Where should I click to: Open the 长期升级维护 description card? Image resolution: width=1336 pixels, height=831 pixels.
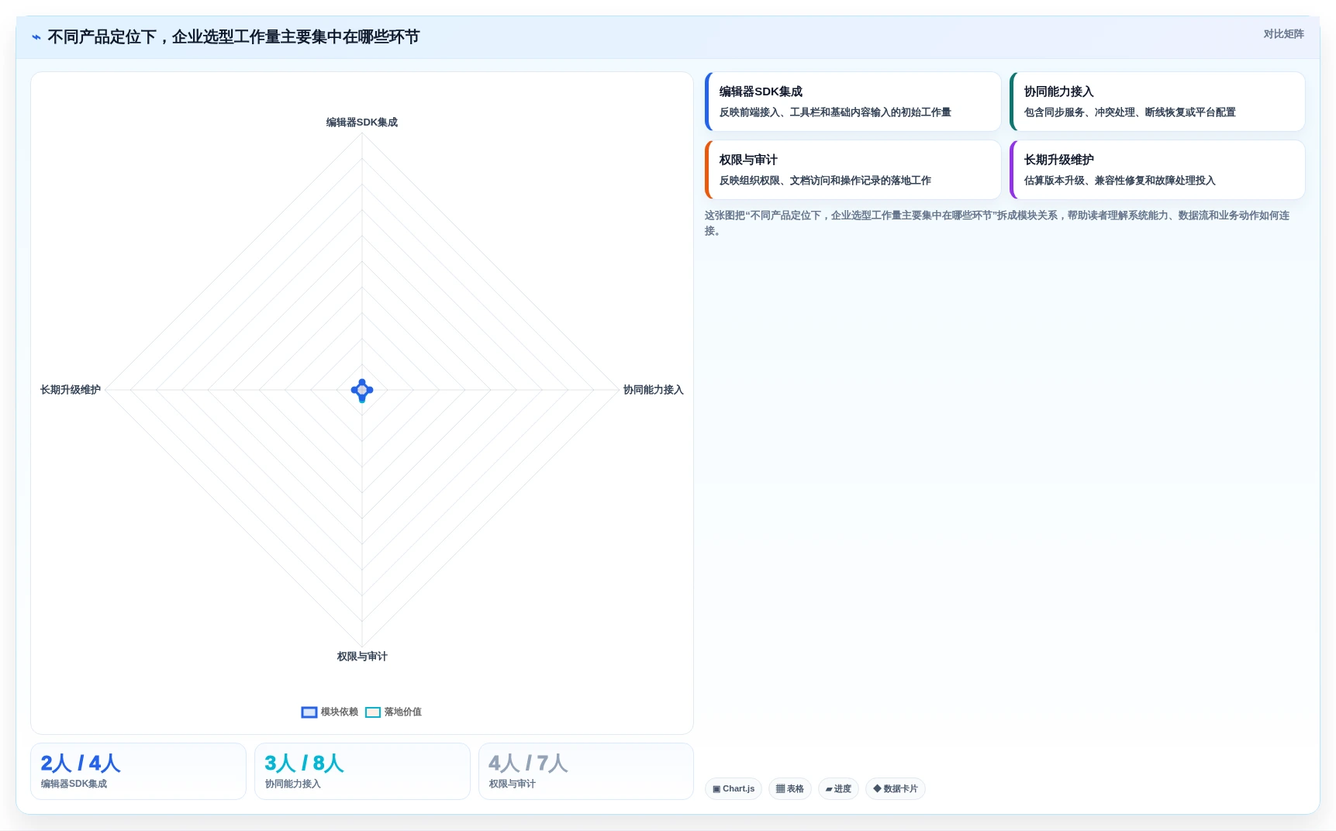(1158, 170)
